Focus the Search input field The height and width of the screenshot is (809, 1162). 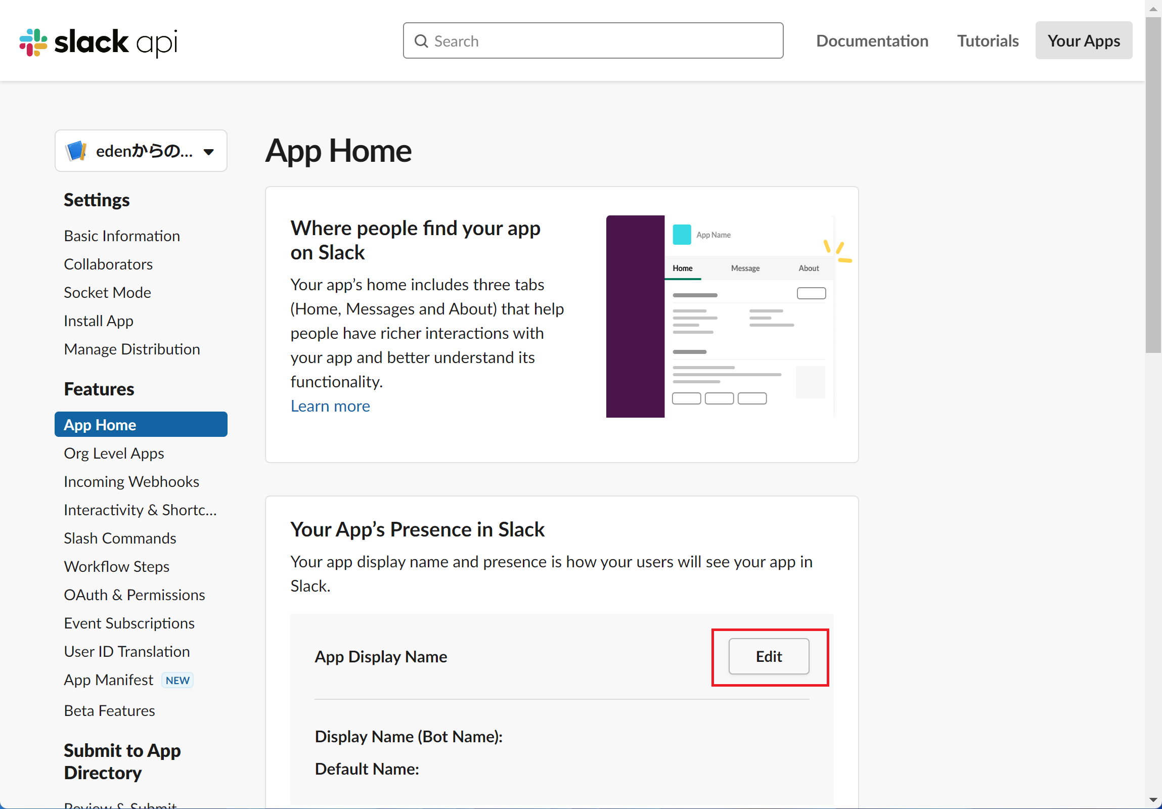pos(593,40)
